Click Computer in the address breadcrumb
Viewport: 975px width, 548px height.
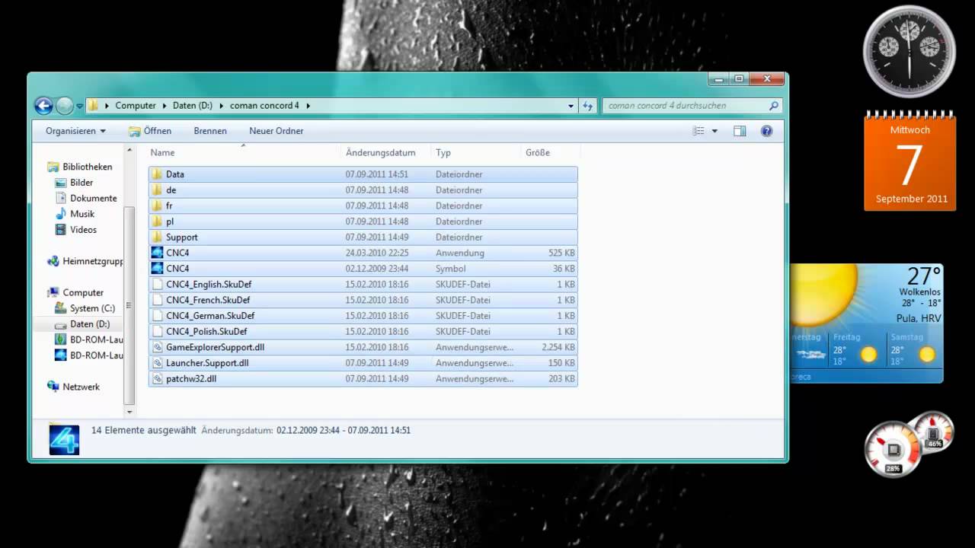point(136,106)
